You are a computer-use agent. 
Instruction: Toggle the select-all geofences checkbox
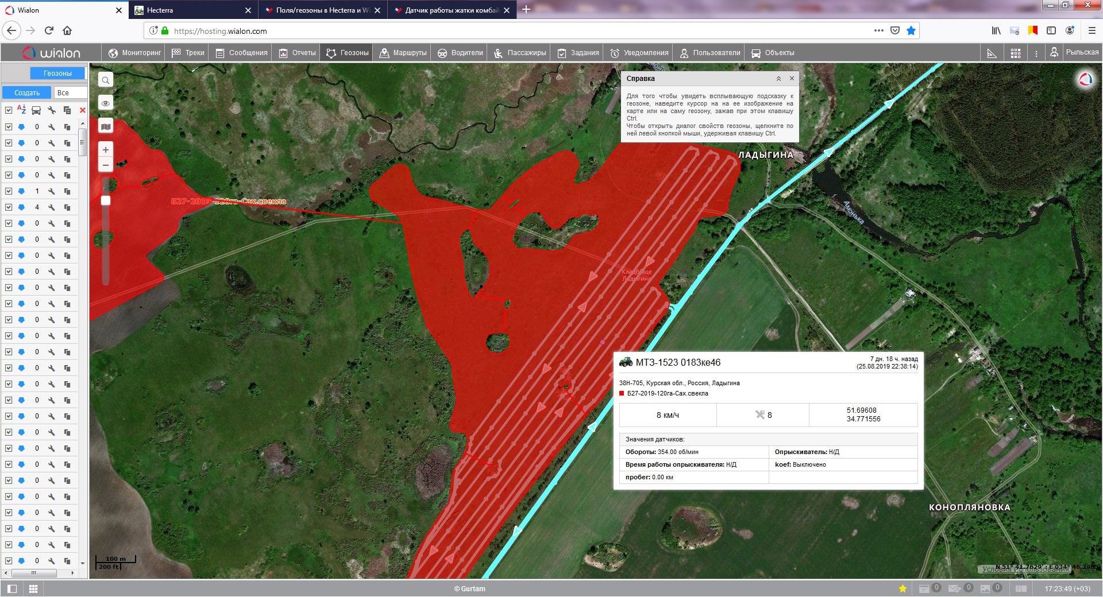point(9,110)
